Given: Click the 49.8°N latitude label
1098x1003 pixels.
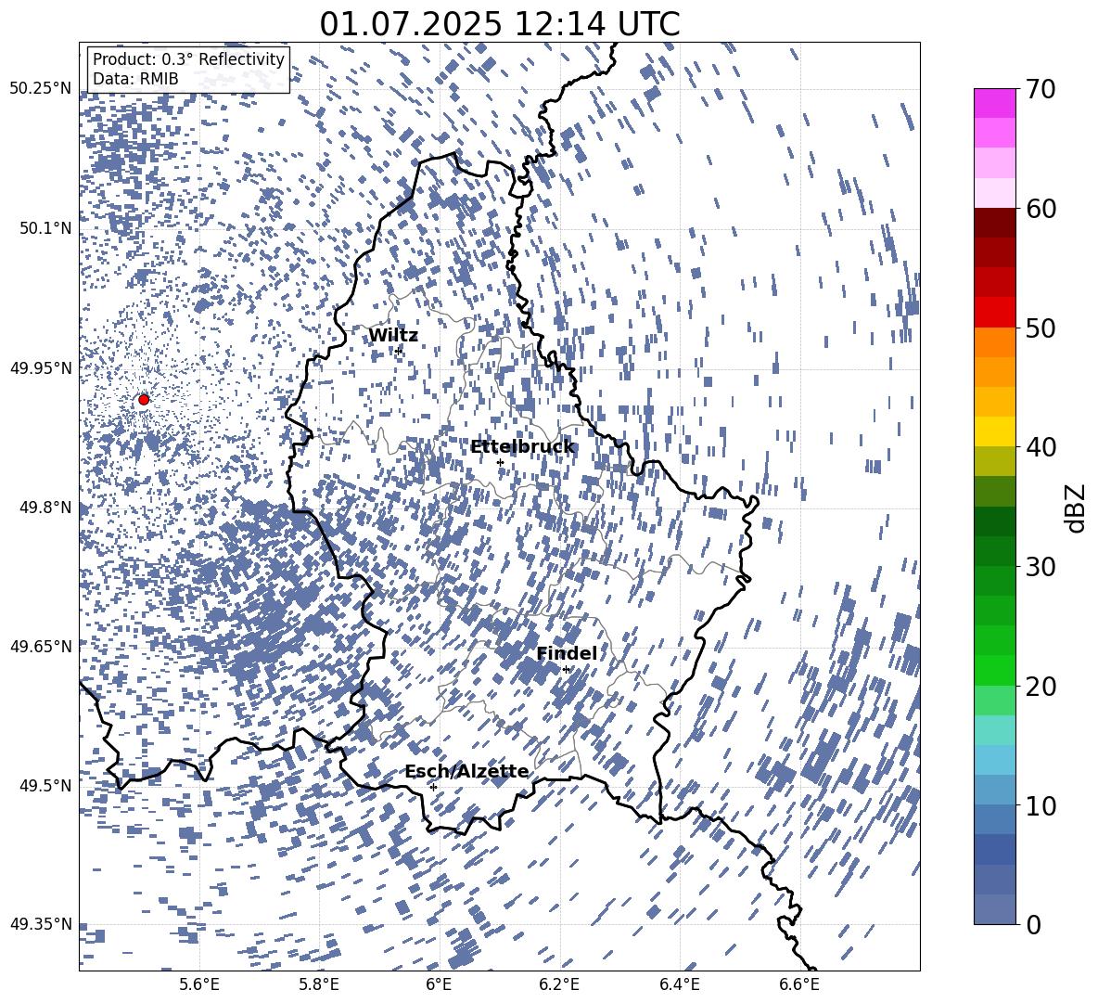Looking at the screenshot, I should click(x=45, y=508).
